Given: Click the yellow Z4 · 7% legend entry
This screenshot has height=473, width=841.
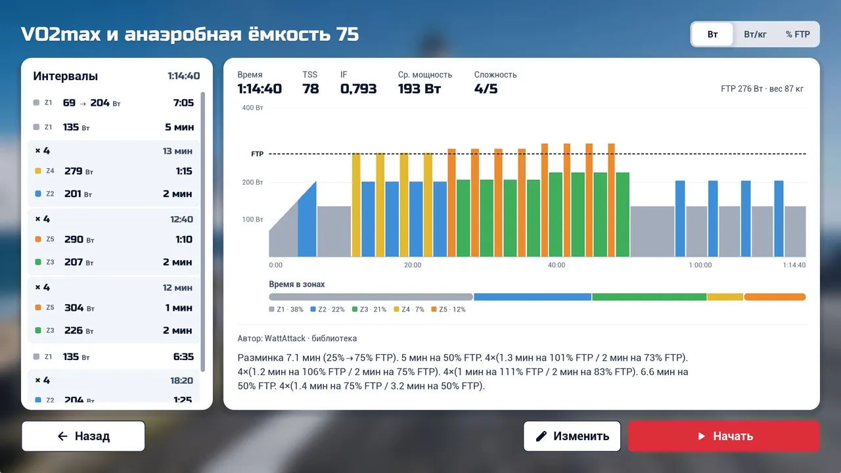Looking at the screenshot, I should click(x=409, y=309).
